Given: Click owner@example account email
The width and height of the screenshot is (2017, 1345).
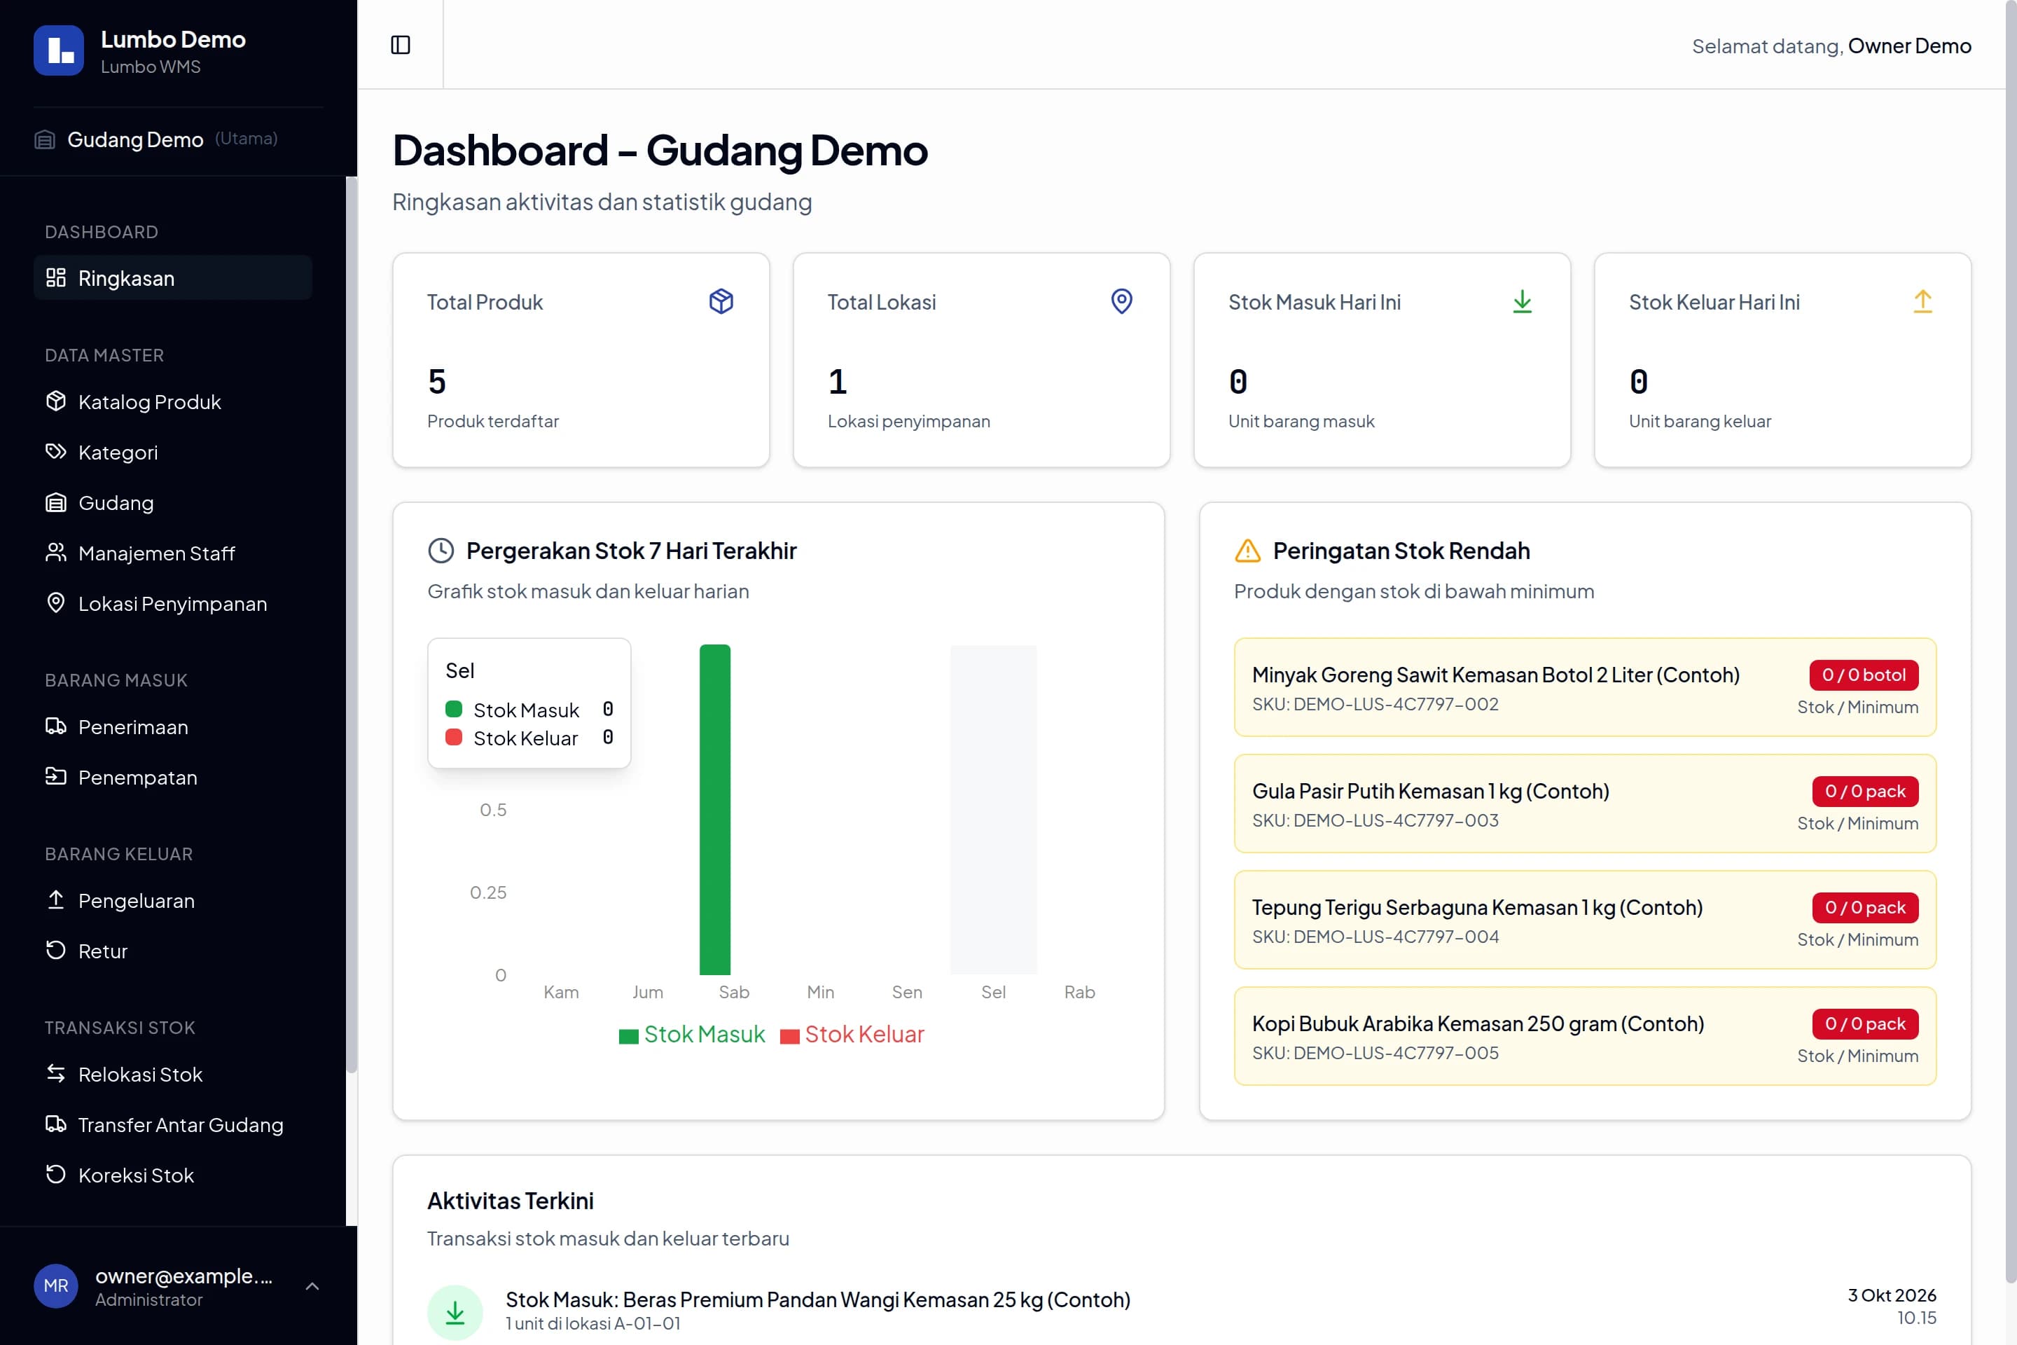Looking at the screenshot, I should [x=183, y=1276].
